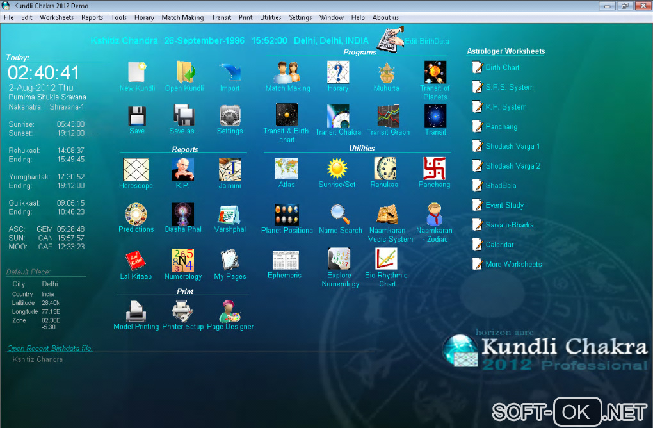The width and height of the screenshot is (653, 428).
Task: Open Name Search magnifier
Action: (x=340, y=214)
